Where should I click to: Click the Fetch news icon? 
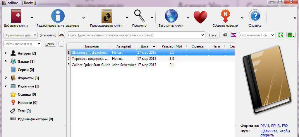coord(225,16)
